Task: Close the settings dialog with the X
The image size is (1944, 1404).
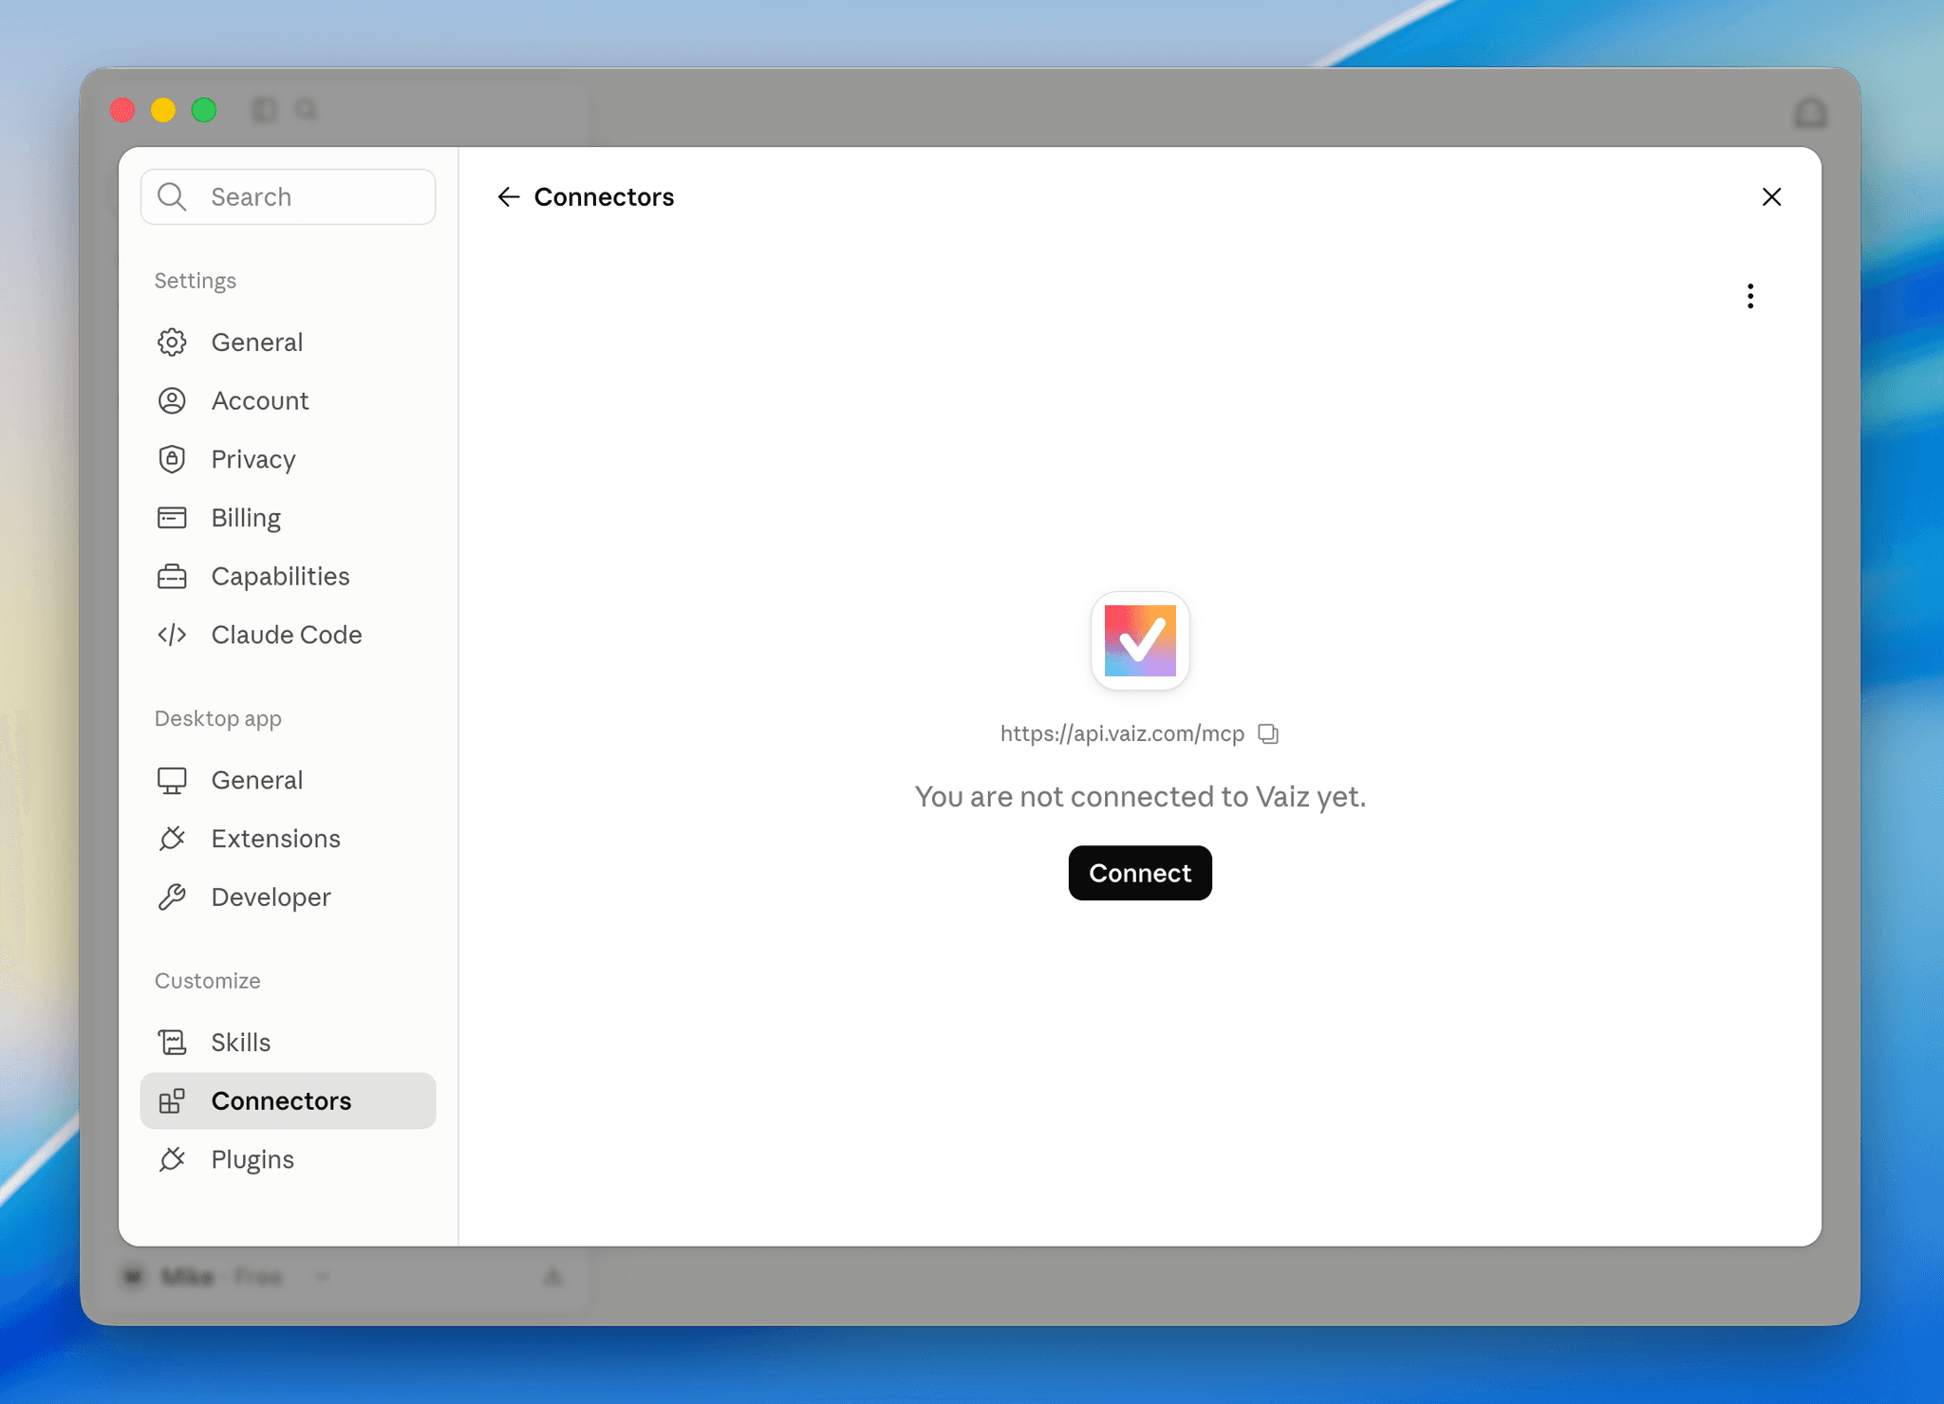Action: pyautogui.click(x=1771, y=196)
